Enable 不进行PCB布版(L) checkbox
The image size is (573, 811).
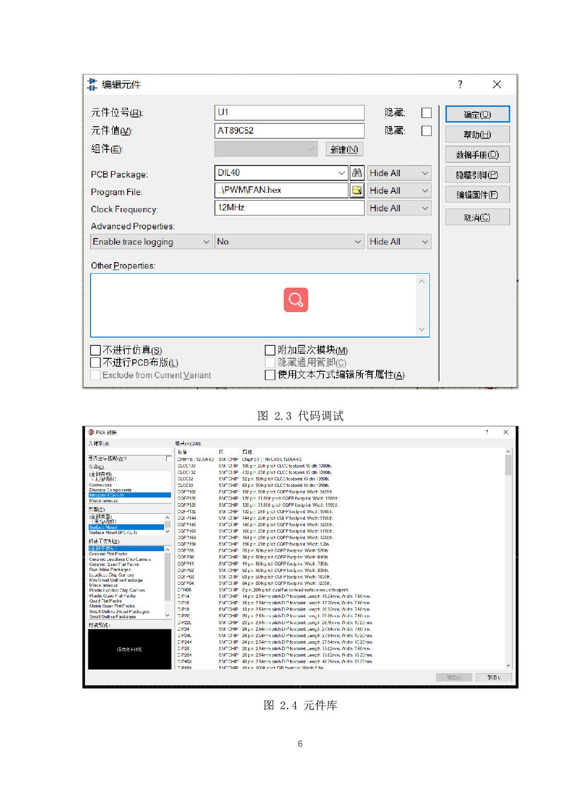pyautogui.click(x=96, y=362)
